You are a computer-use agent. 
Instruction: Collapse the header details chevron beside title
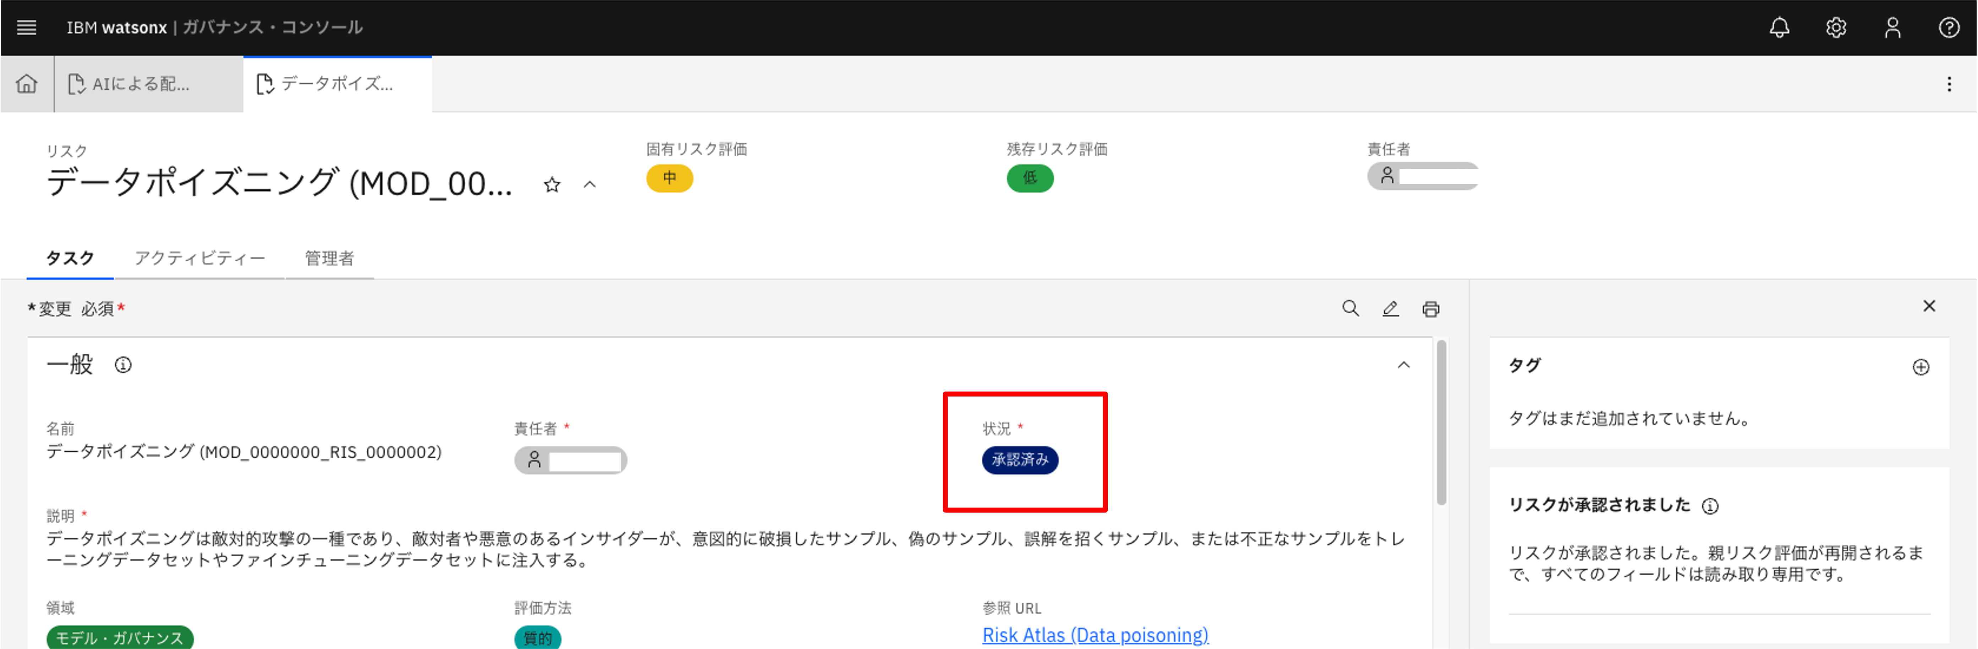tap(590, 184)
